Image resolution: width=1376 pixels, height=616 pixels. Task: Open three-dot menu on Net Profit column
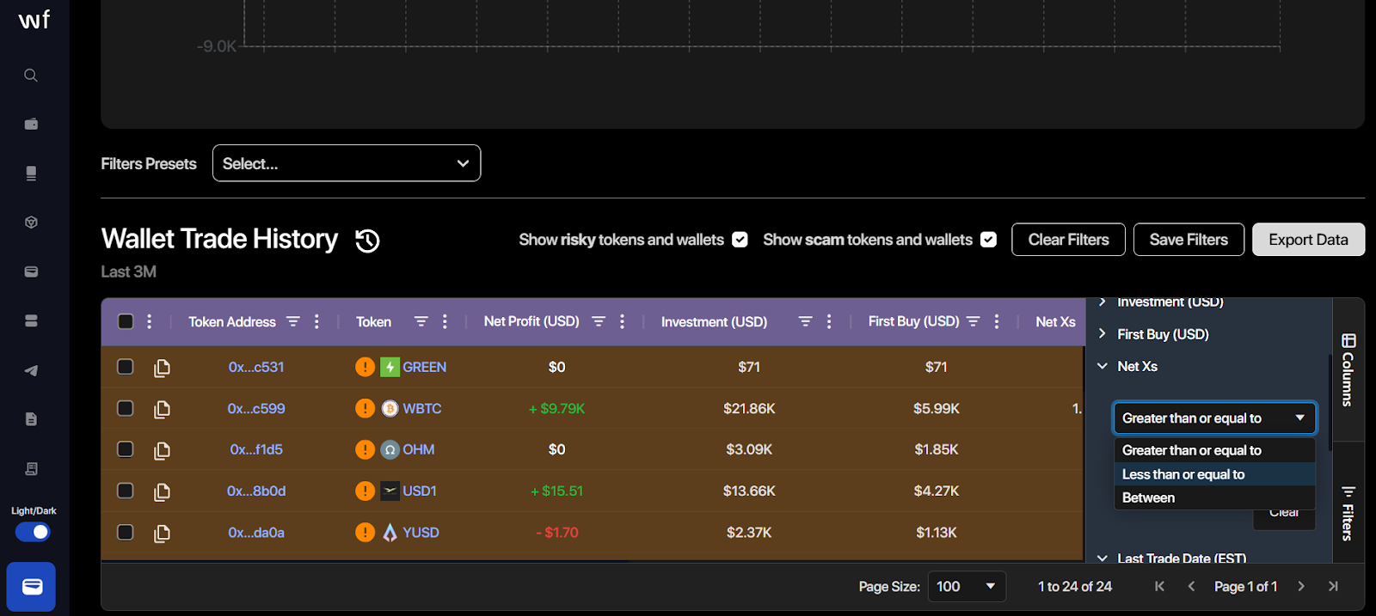click(x=623, y=321)
